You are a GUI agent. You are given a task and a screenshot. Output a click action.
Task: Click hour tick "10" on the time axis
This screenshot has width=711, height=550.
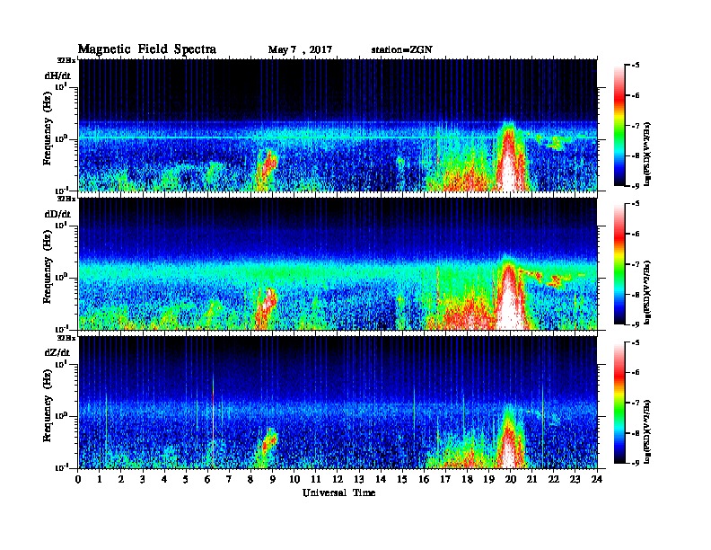pos(294,480)
